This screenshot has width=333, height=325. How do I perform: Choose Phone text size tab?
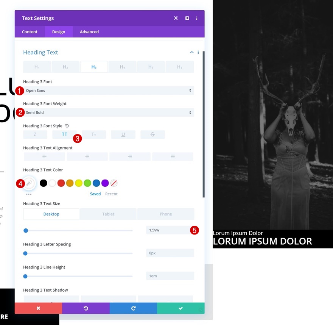166,214
